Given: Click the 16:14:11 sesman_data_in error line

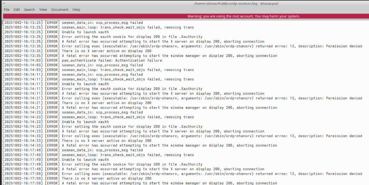Looking at the screenshot, I should (x=102, y=75).
